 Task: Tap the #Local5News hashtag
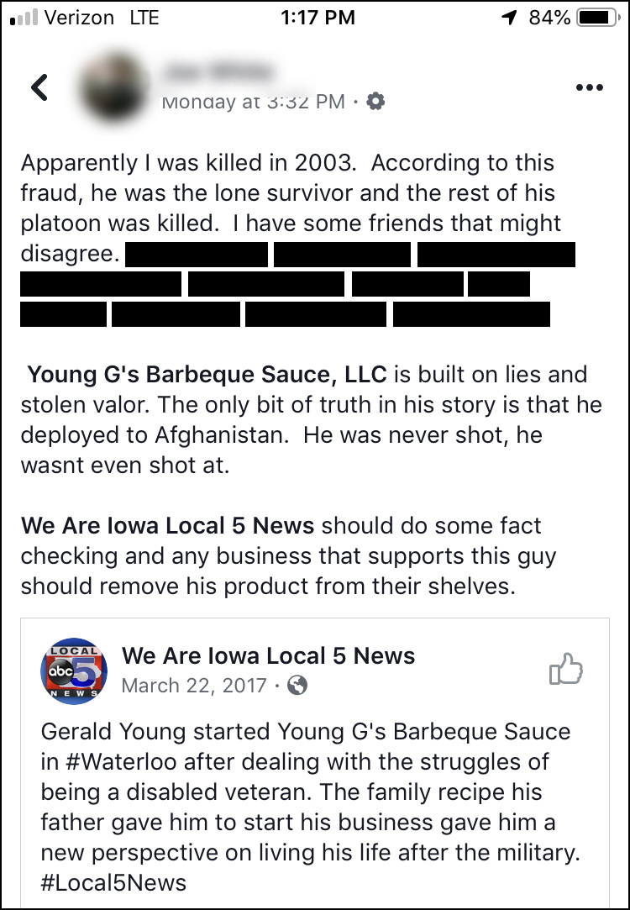coord(113,883)
